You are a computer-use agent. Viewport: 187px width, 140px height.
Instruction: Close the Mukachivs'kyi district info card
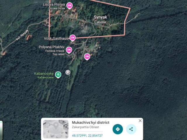click(140, 121)
